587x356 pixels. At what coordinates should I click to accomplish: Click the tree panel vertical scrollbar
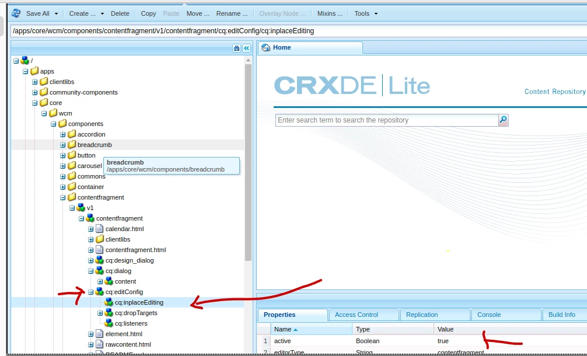pyautogui.click(x=248, y=163)
